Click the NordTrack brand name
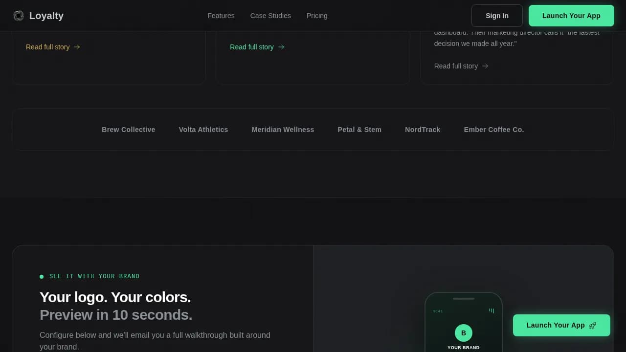626x352 pixels. click(423, 130)
